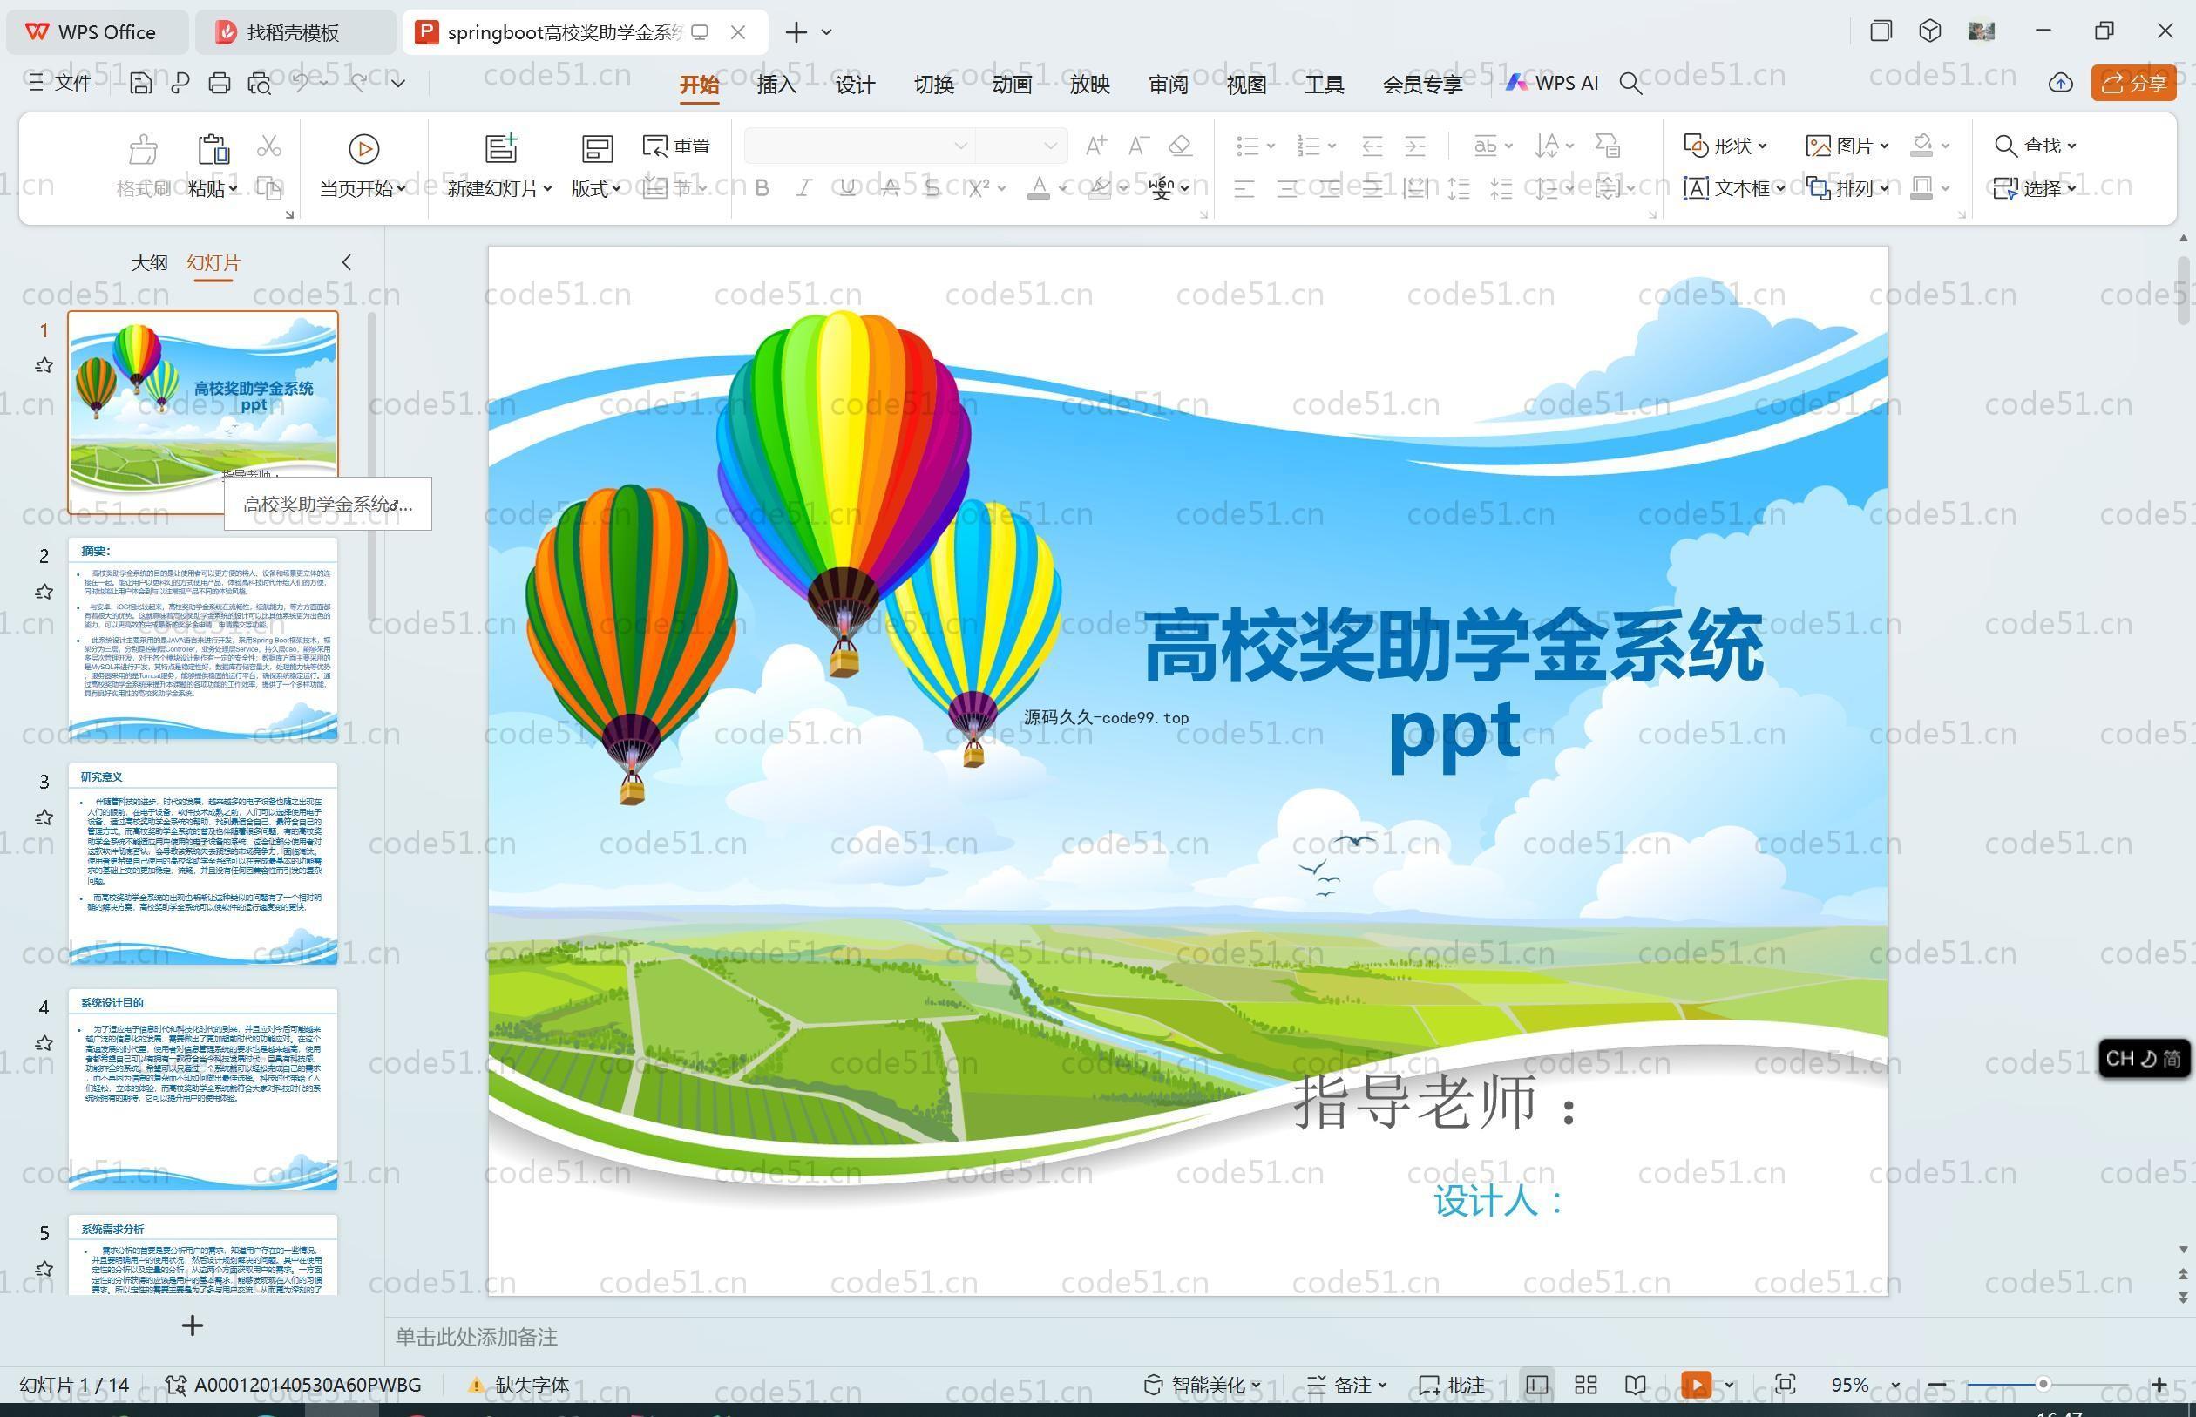Click the ribbon search magnifier icon
The image size is (2196, 1417).
pyautogui.click(x=1630, y=84)
